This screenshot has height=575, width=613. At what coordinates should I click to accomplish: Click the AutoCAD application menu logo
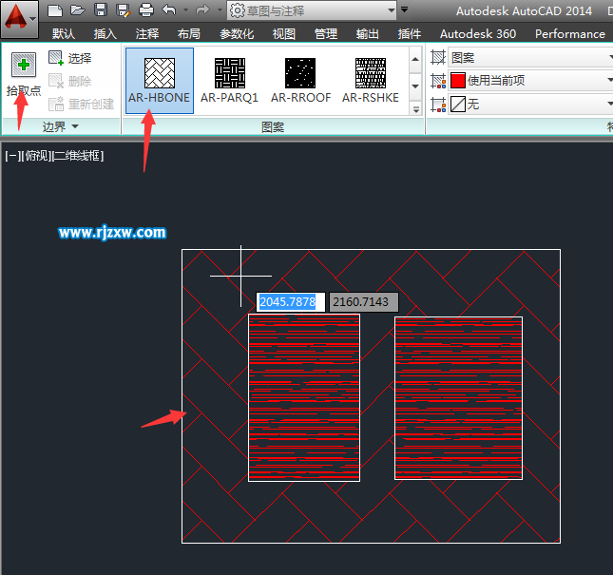pyautogui.click(x=19, y=16)
